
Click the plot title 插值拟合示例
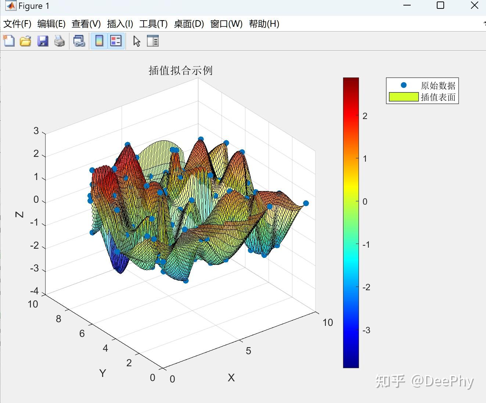click(179, 70)
